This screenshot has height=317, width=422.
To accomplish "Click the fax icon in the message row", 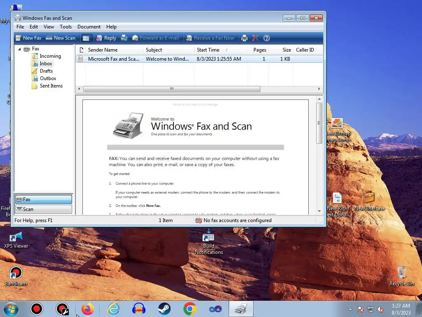I will [80, 59].
